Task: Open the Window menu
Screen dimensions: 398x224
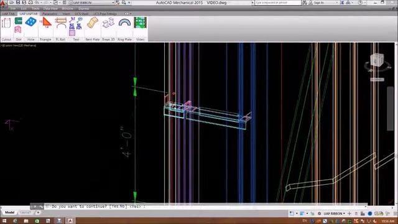Action: [x=68, y=8]
